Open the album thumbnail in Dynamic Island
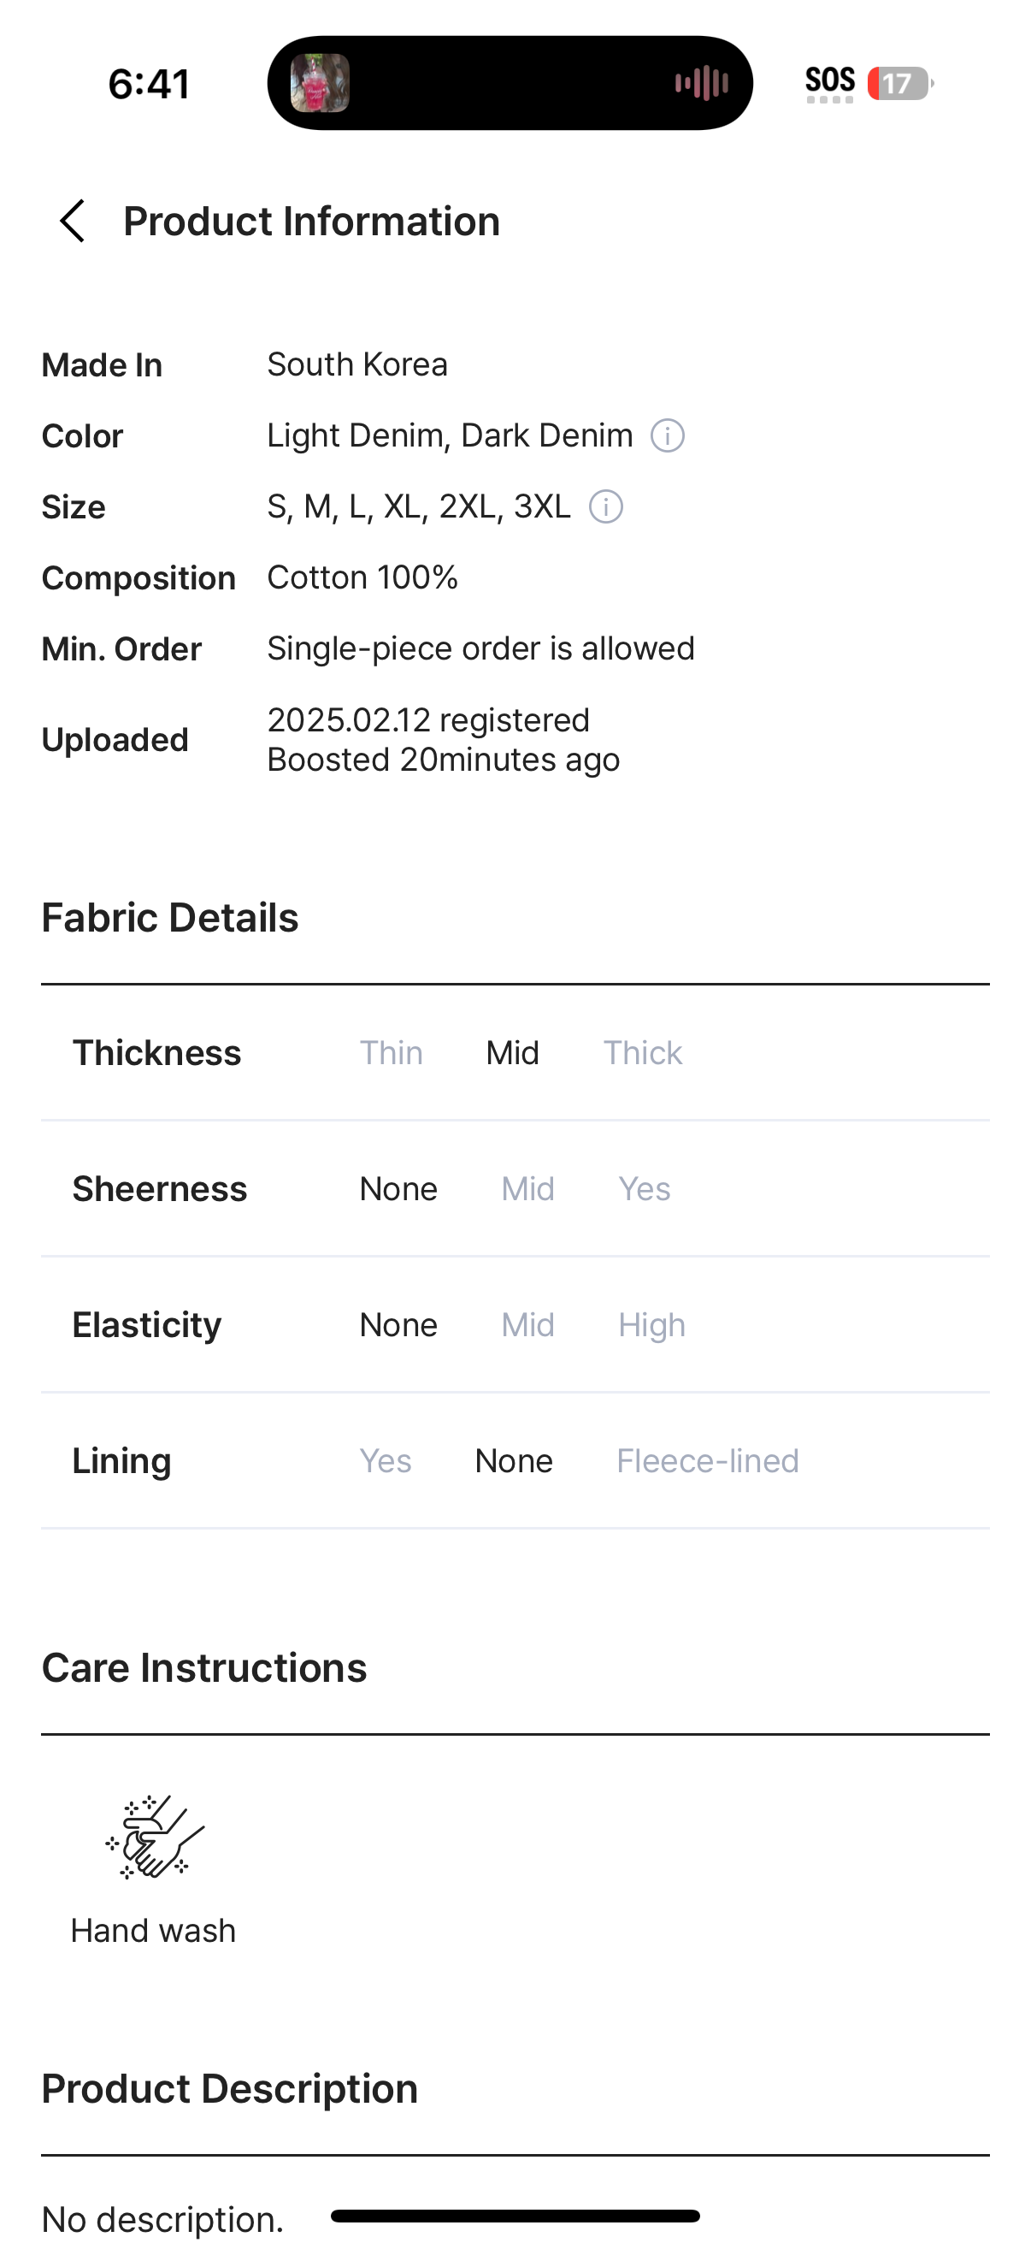This screenshot has height=2243, width=1031. 320,84
